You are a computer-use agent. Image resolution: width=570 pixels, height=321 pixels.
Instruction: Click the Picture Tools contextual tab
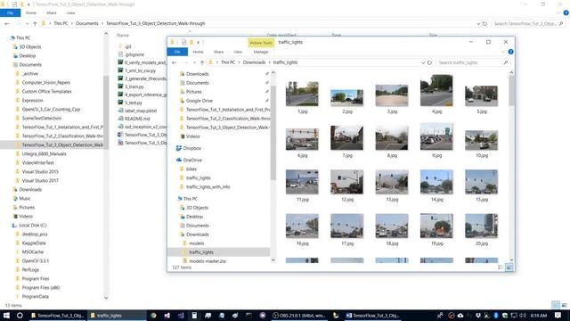(x=261, y=43)
